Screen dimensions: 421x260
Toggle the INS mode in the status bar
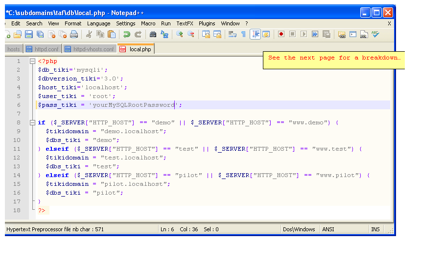pos(375,229)
